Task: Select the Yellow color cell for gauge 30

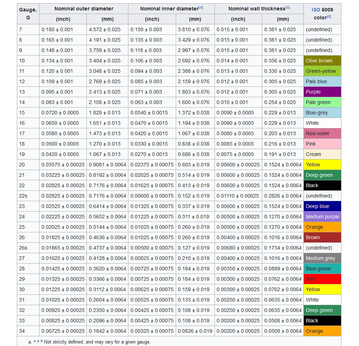Action: coord(322,289)
